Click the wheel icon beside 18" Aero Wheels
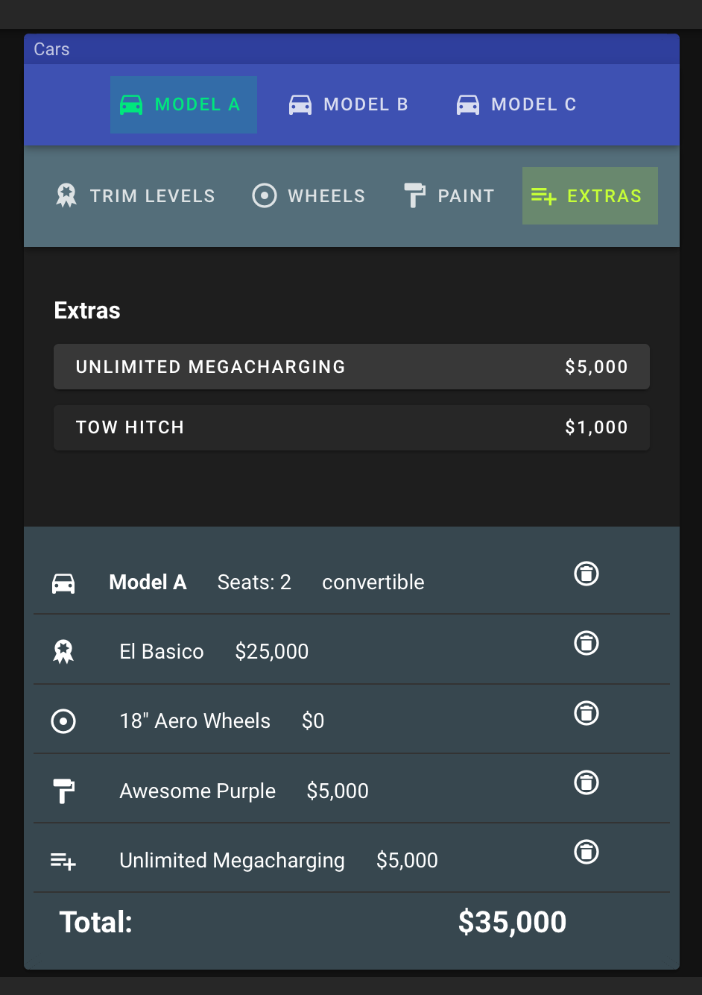Screen dimensions: 702x995 63,721
